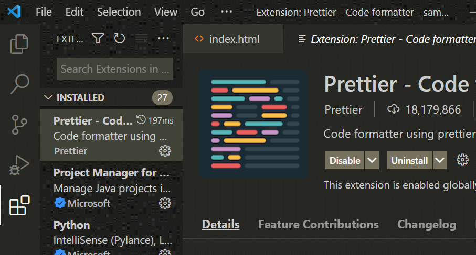Open Python extension manage gear
This screenshot has height=255, width=476.
tap(165, 252)
